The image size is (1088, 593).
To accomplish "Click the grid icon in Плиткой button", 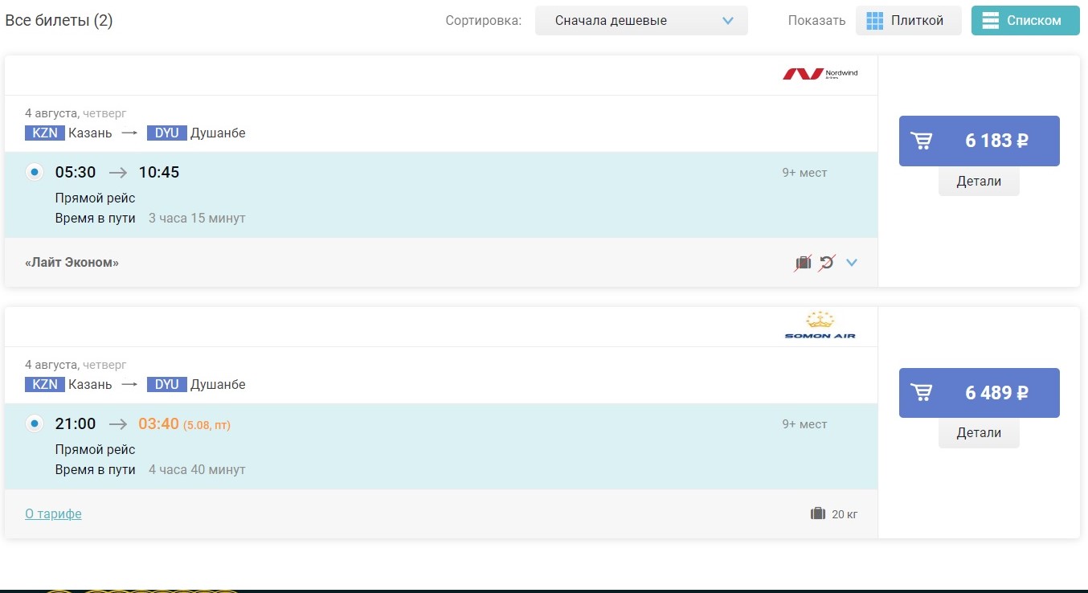I will click(875, 21).
